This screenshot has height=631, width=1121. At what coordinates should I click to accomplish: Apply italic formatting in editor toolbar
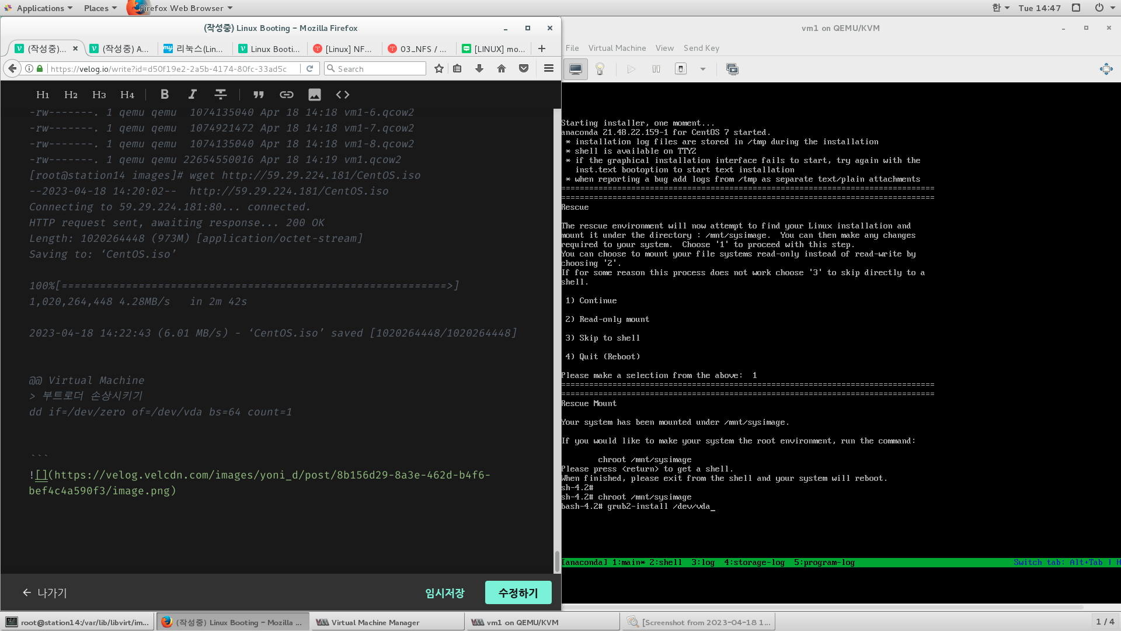click(192, 95)
